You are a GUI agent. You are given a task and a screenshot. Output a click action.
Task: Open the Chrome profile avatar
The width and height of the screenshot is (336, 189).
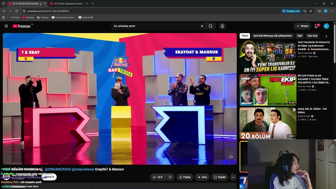click(326, 11)
